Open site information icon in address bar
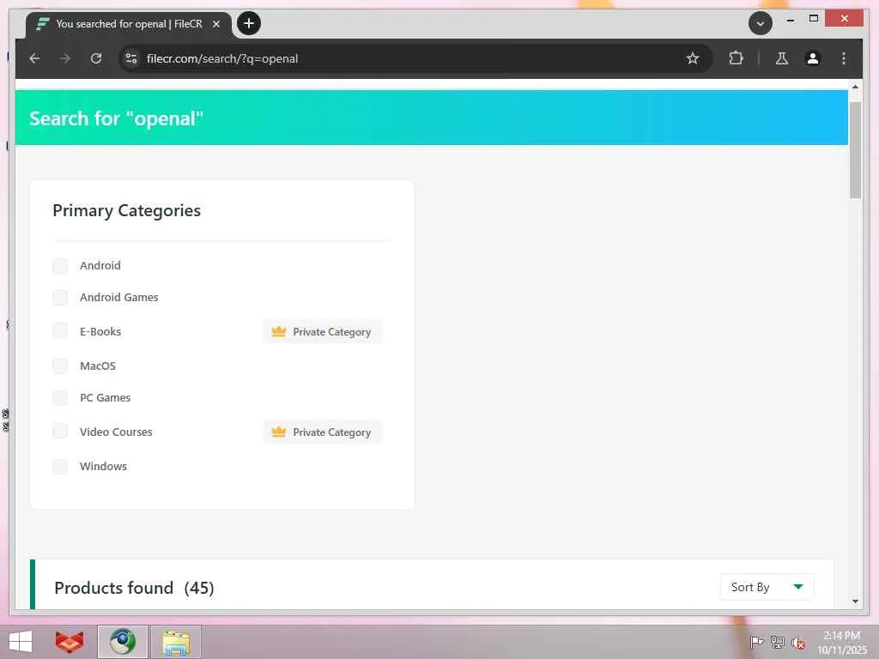The width and height of the screenshot is (879, 659). pos(131,58)
